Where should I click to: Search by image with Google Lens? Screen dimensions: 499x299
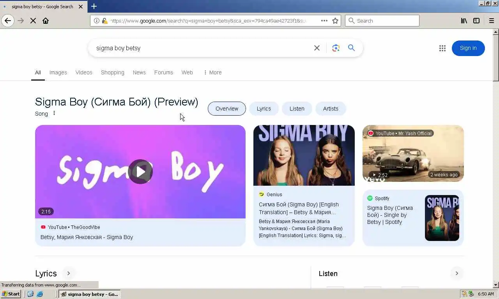pos(336,48)
